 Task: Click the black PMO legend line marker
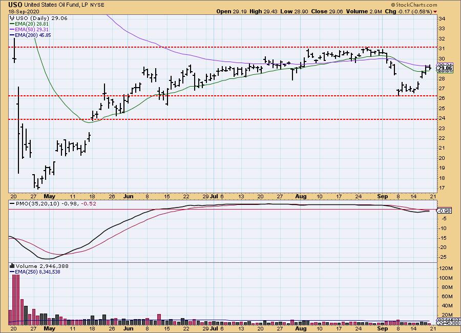pyautogui.click(x=12, y=203)
